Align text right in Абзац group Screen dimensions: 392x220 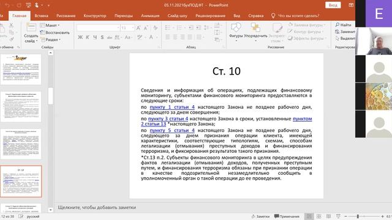(183, 37)
